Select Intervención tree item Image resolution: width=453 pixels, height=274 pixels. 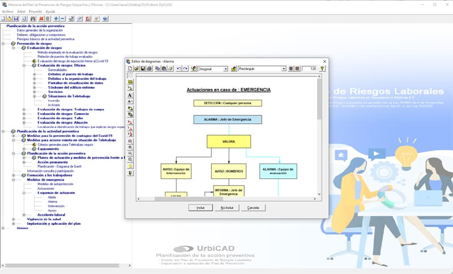[56, 206]
